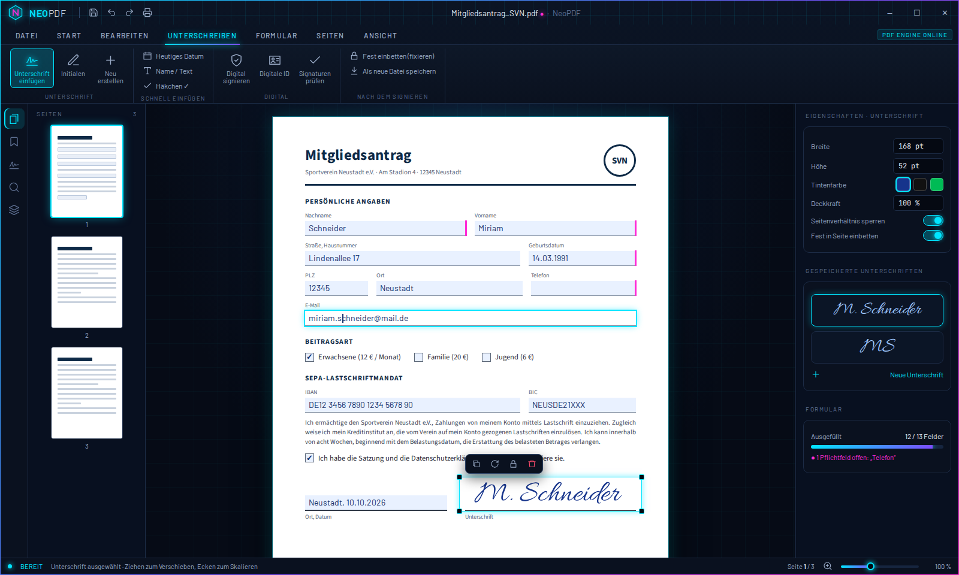The image size is (959, 575).
Task: Open the layers sidebar panel
Action: point(14,210)
